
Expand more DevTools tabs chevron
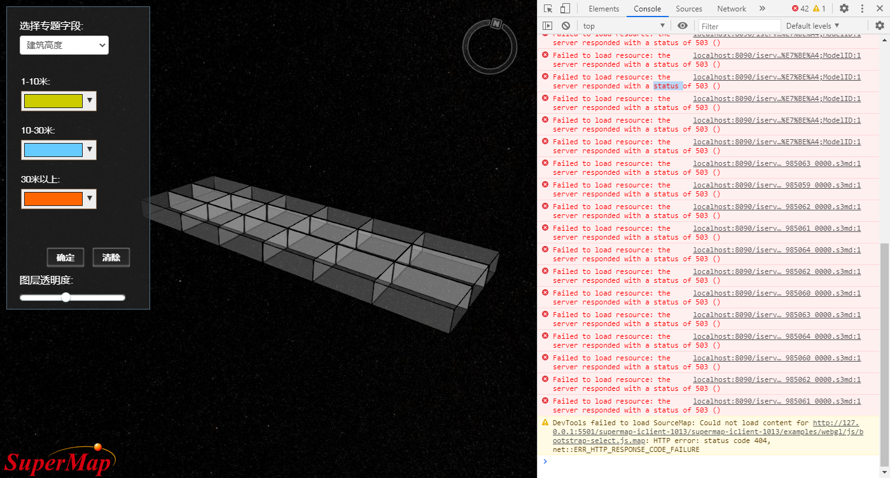click(x=762, y=8)
